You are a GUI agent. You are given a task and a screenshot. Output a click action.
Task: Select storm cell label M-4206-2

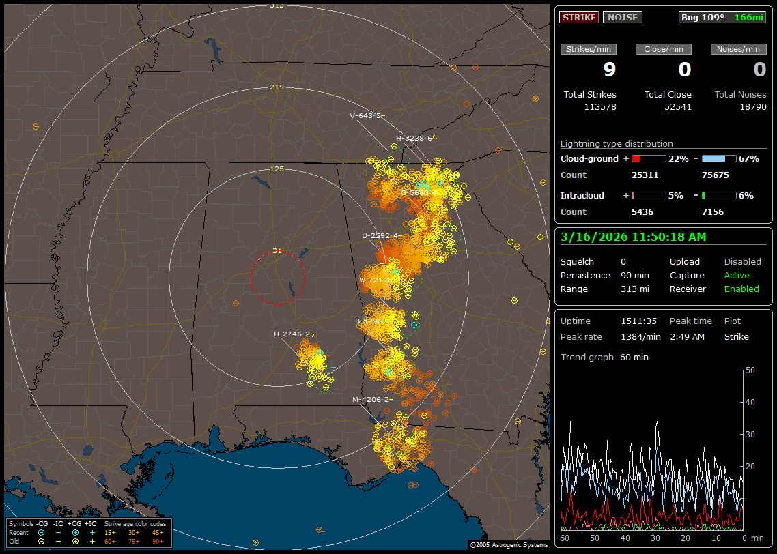click(371, 399)
